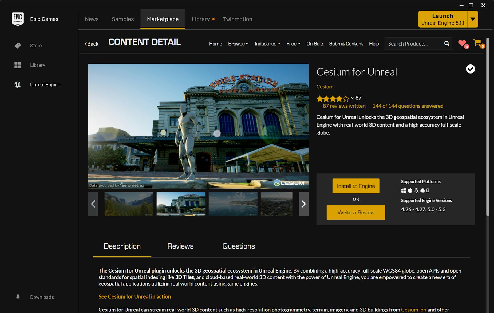This screenshot has width=494, height=313.
Task: Open the Cesium ion link
Action: pos(413,310)
